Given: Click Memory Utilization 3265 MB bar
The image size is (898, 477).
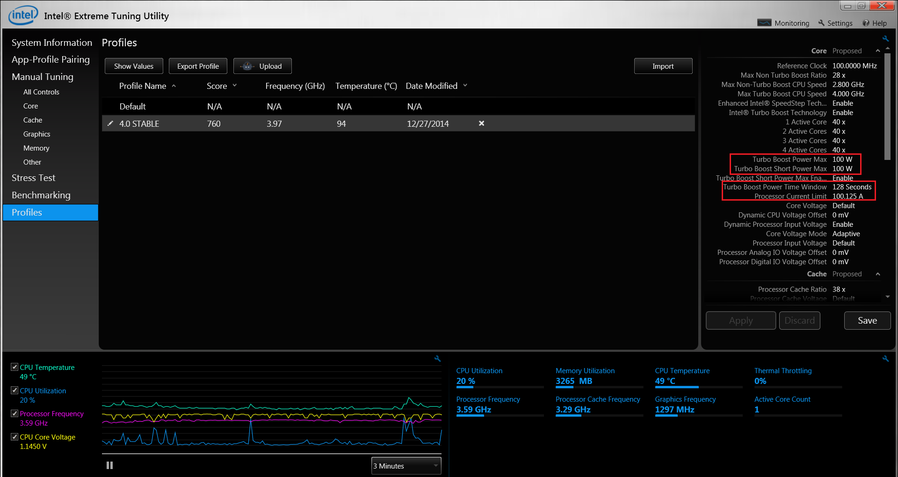Looking at the screenshot, I should tap(599, 387).
